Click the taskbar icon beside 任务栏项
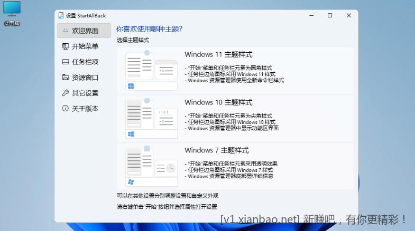This screenshot has height=231, width=415. pyautogui.click(x=66, y=62)
